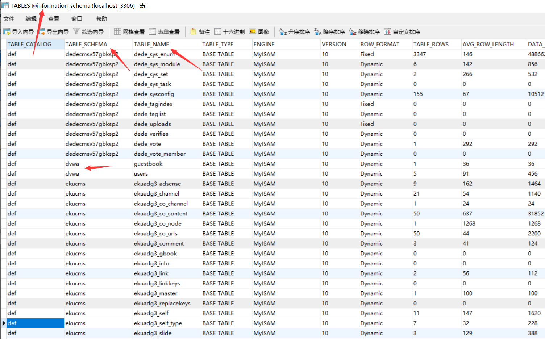The height and width of the screenshot is (339, 545).
Task: Select the ekuadg3_comment cell
Action: click(167, 243)
